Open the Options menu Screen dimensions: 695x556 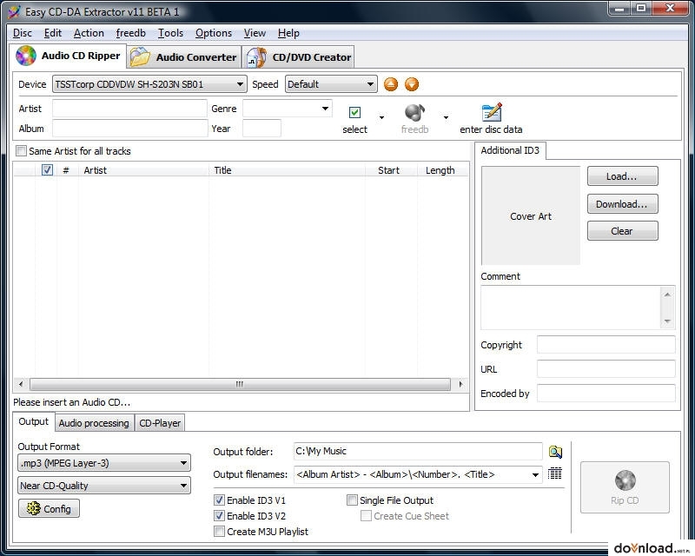tap(214, 33)
